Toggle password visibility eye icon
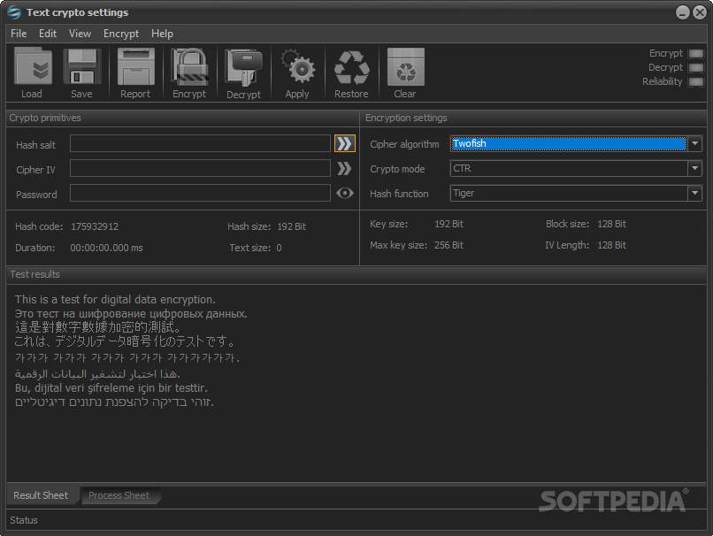This screenshot has height=536, width=713. click(345, 193)
